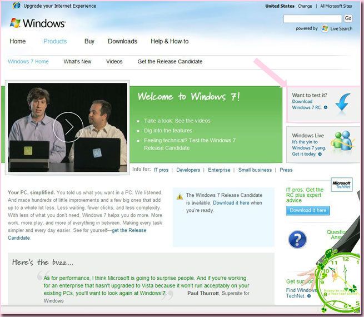Screen dimensions: 364x317
Task: Switch to the What's New tab
Action: [x=78, y=62]
